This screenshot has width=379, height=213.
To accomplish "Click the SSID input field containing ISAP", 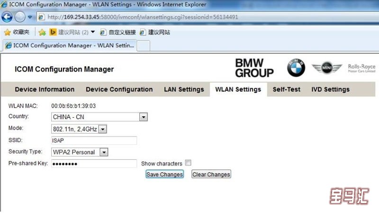I will (94, 140).
